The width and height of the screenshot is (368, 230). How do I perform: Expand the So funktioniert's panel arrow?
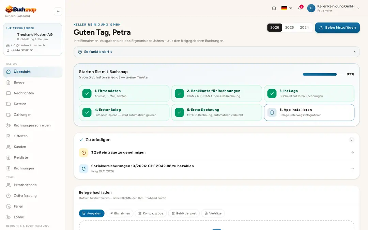[x=354, y=52]
